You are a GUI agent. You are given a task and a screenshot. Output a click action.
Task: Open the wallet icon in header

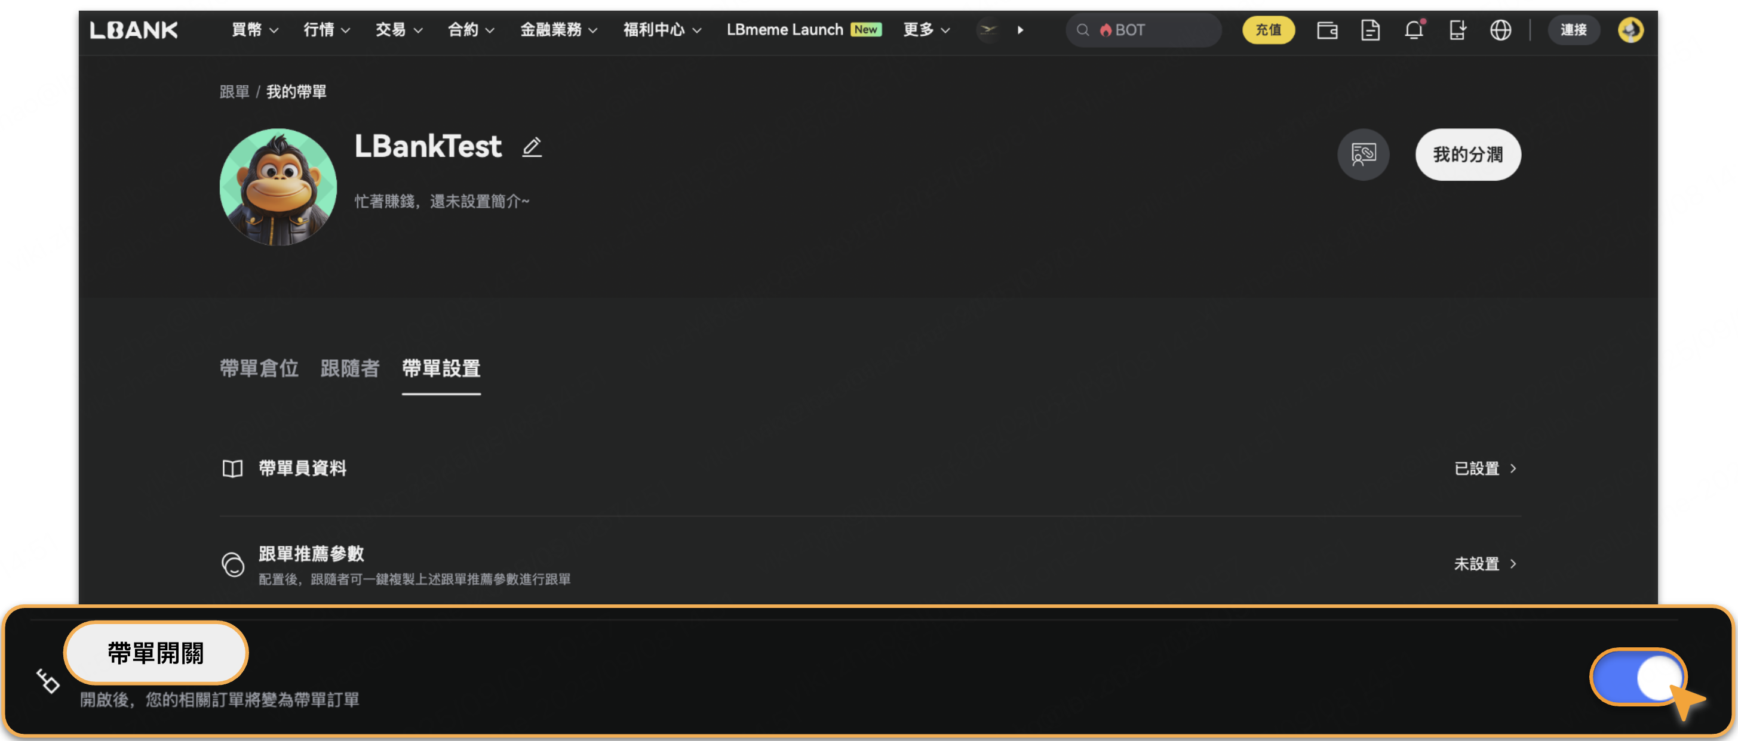coord(1326,30)
